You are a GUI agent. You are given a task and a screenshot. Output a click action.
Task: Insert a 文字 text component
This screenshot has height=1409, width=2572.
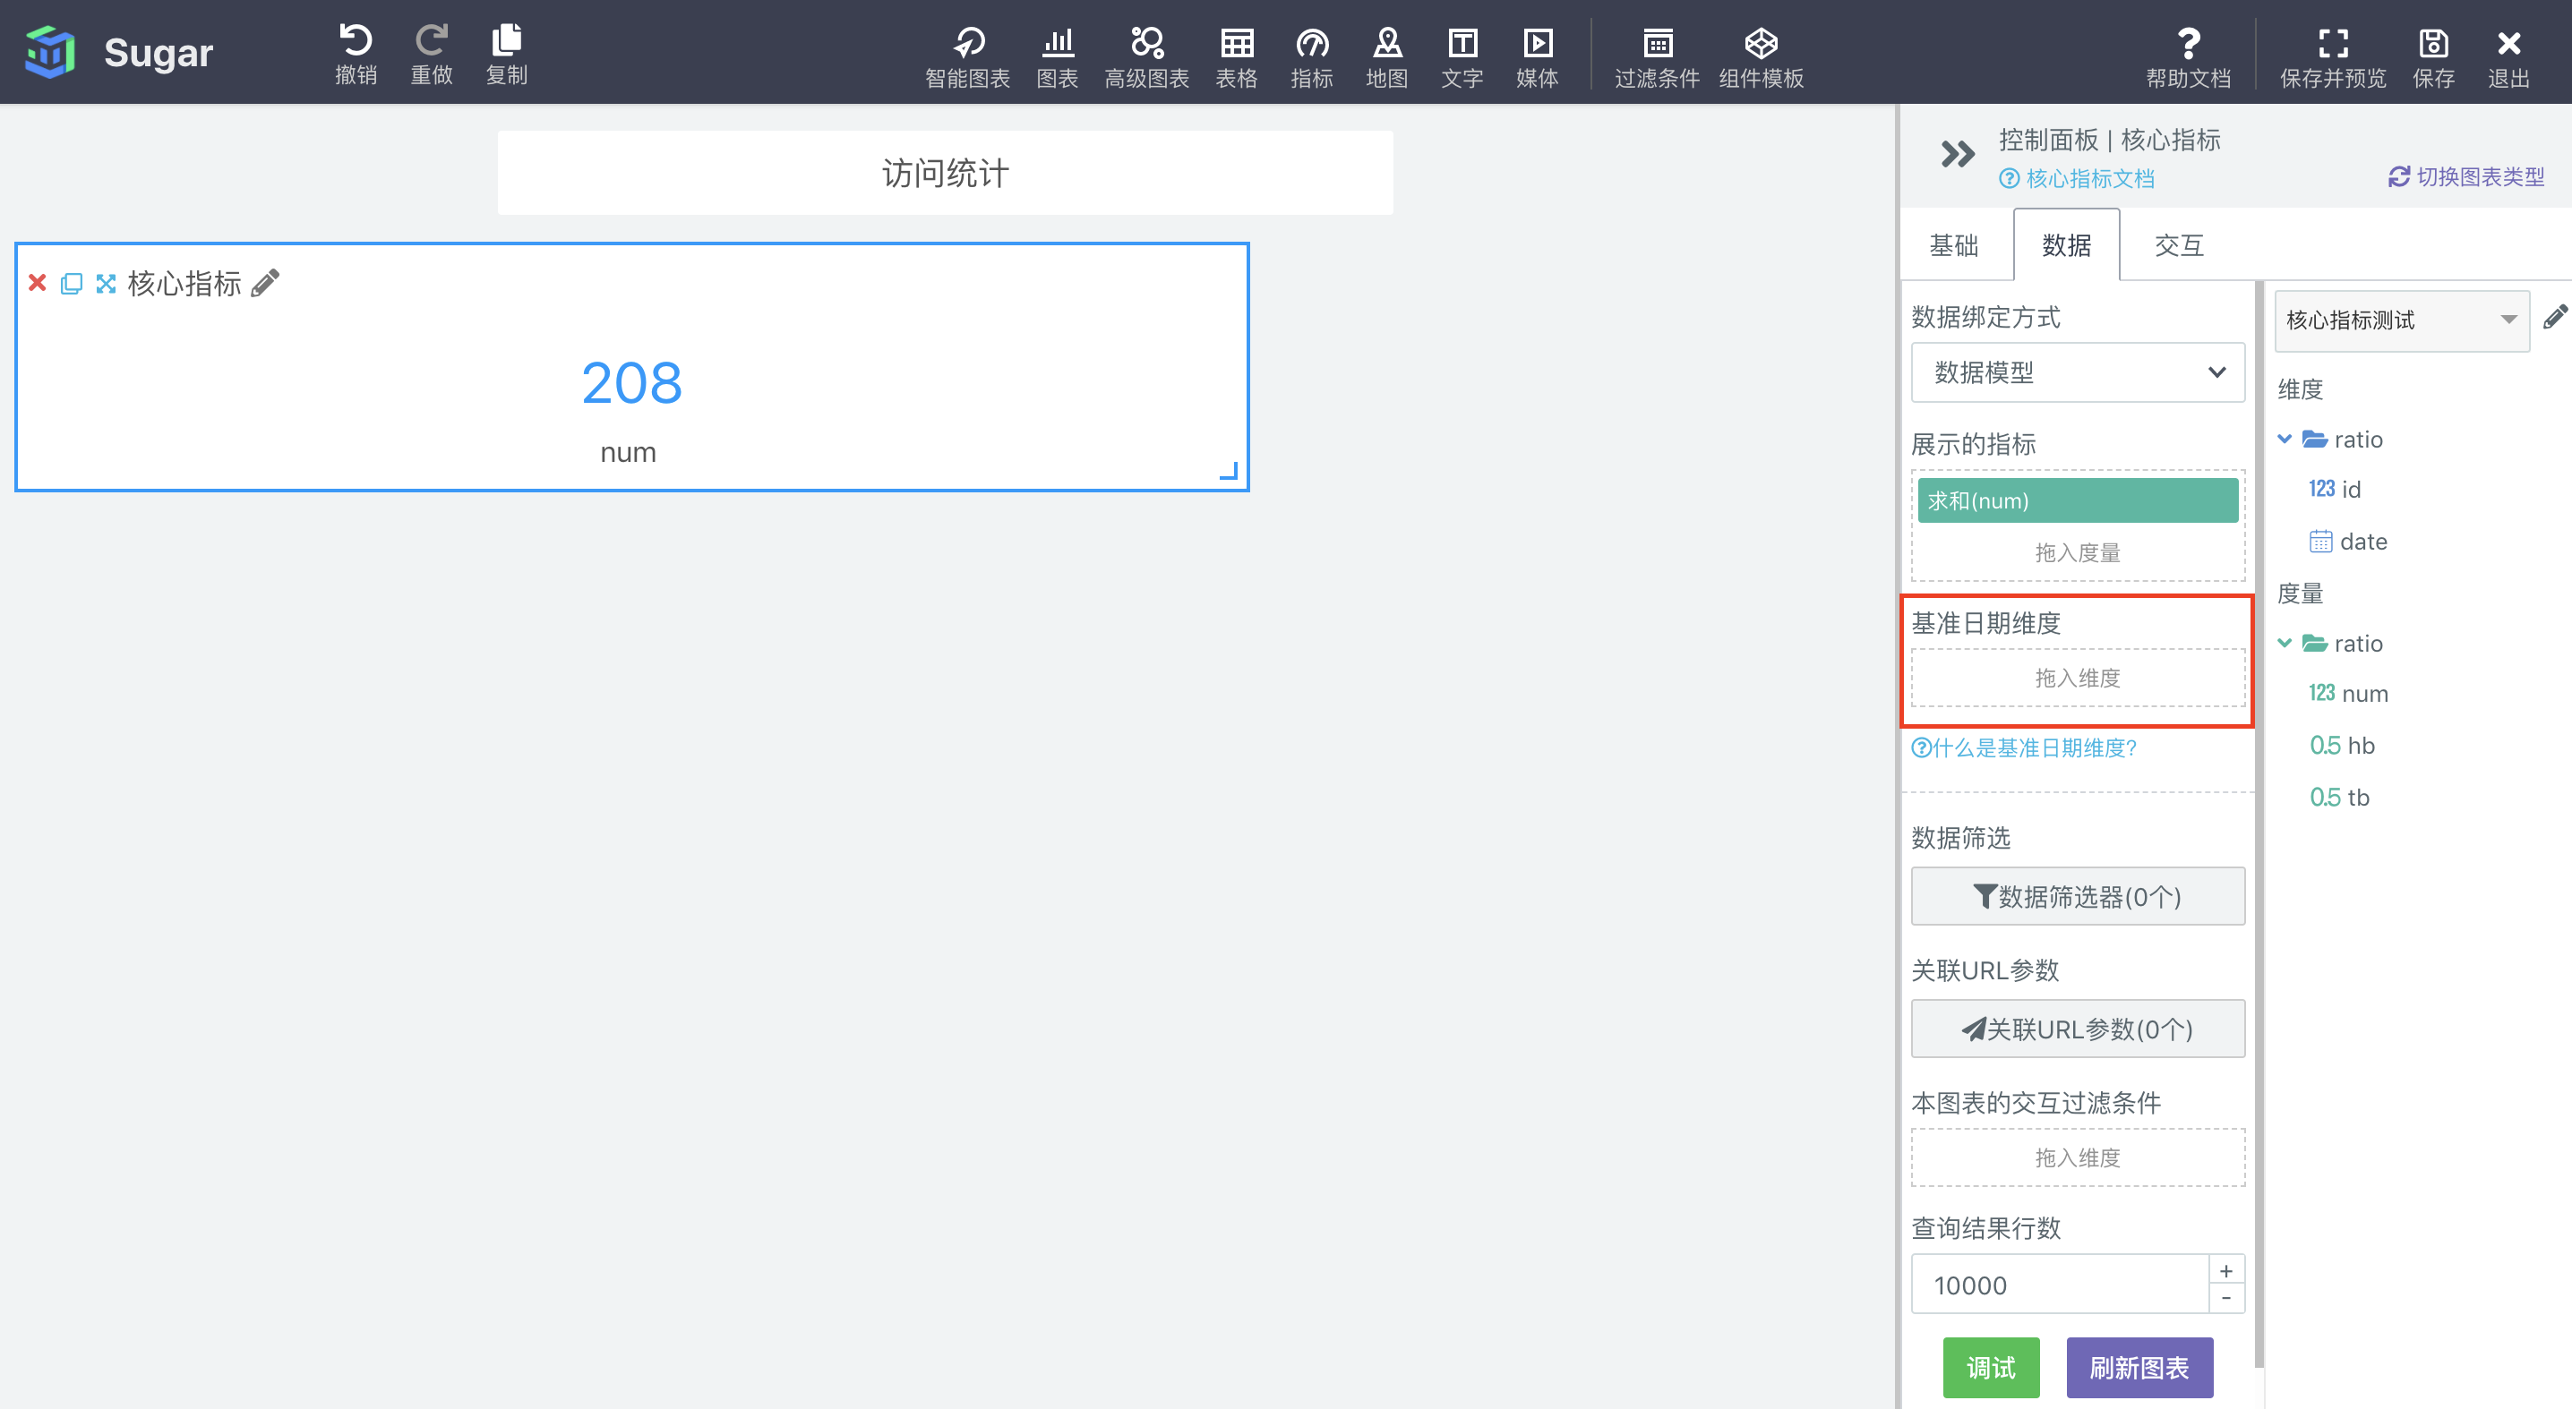coord(1462,57)
